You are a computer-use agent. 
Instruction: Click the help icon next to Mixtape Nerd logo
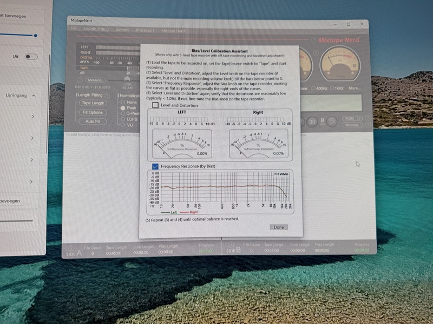pos(314,39)
